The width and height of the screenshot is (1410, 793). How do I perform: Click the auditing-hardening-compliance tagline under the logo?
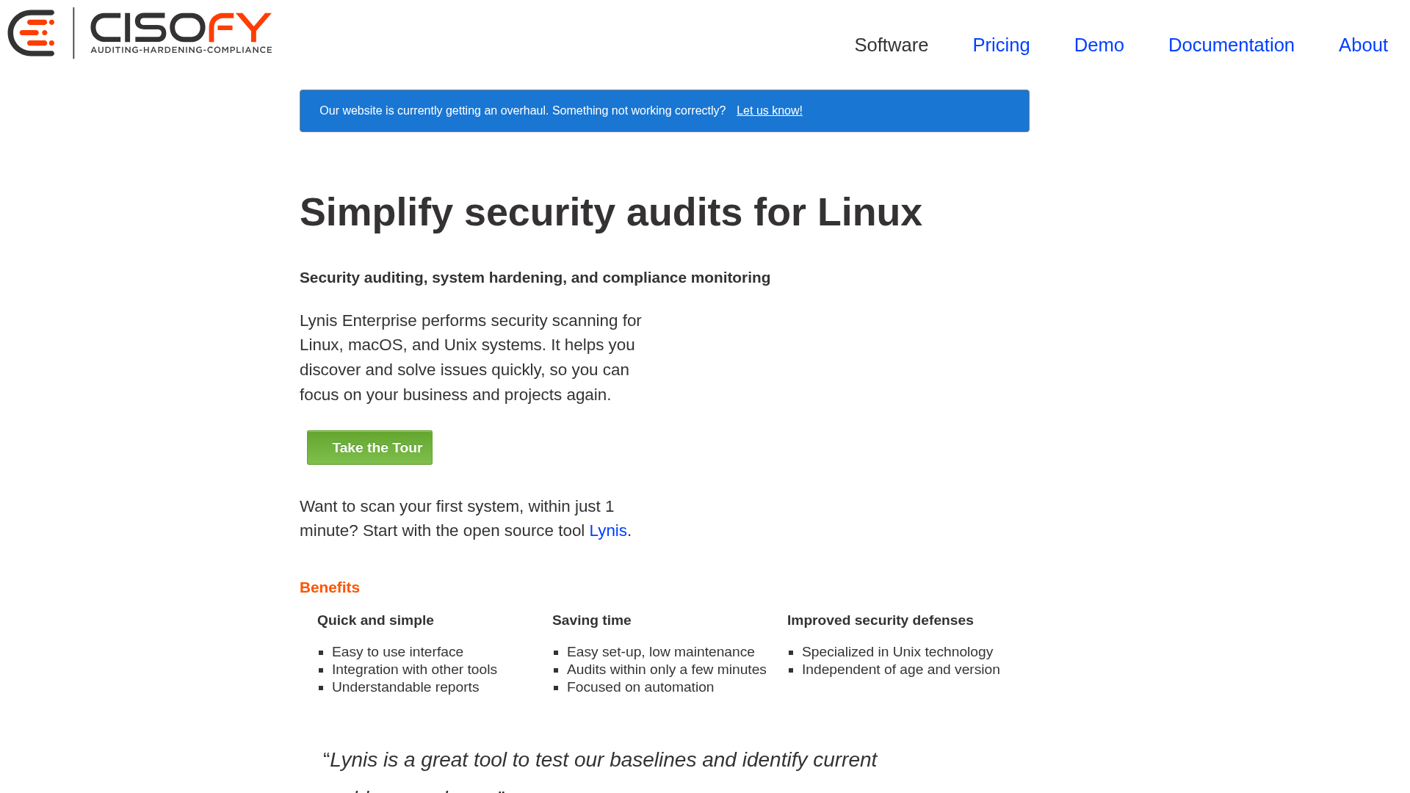[x=181, y=50]
